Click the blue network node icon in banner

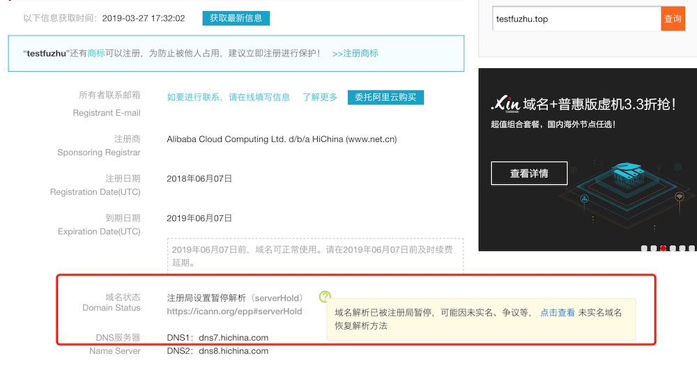click(585, 199)
